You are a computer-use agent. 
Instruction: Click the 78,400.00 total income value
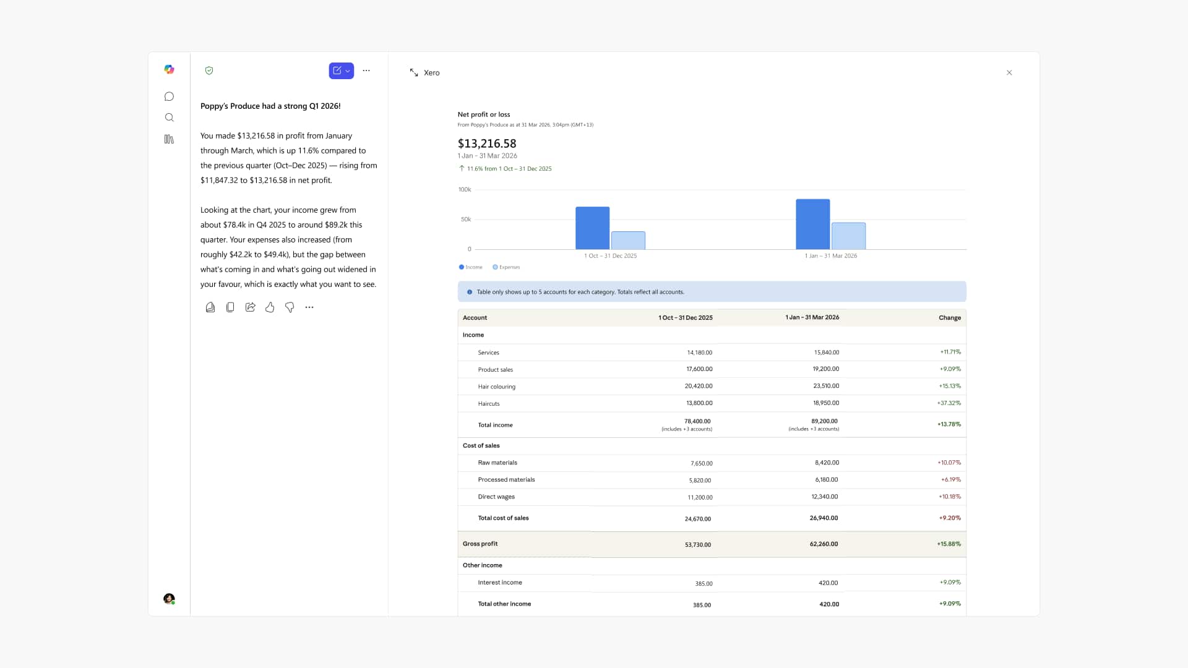[697, 421]
